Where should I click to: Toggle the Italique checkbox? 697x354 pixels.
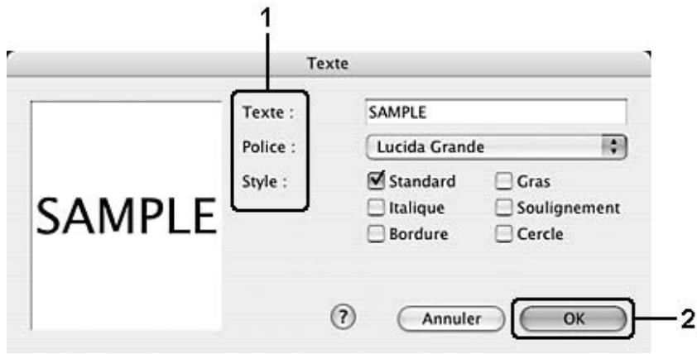[x=376, y=208]
